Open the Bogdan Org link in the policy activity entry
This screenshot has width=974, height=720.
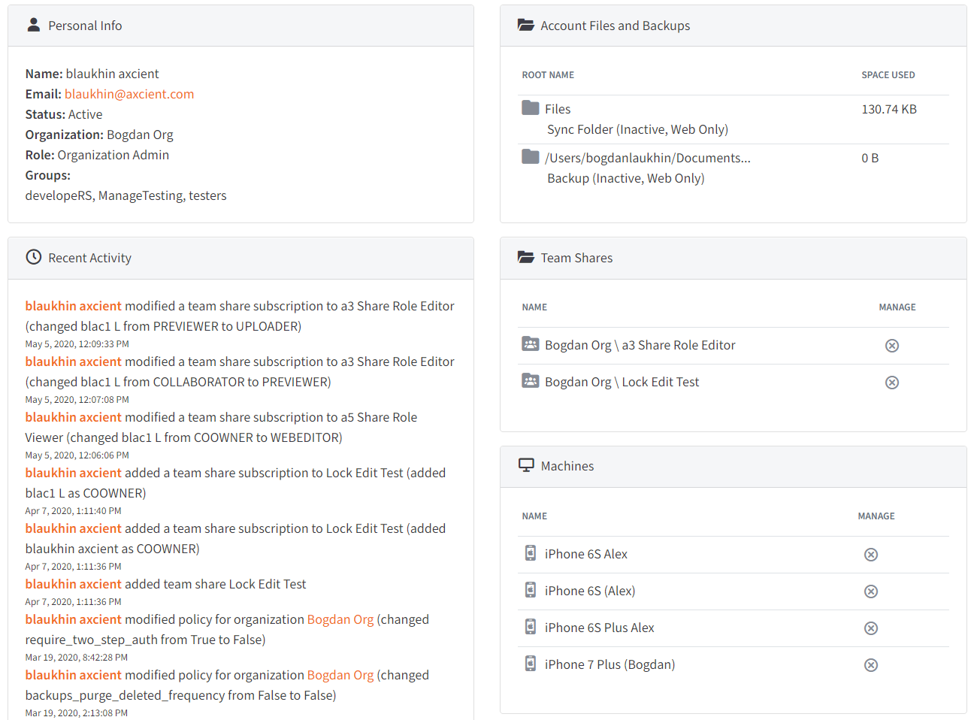[x=340, y=619]
